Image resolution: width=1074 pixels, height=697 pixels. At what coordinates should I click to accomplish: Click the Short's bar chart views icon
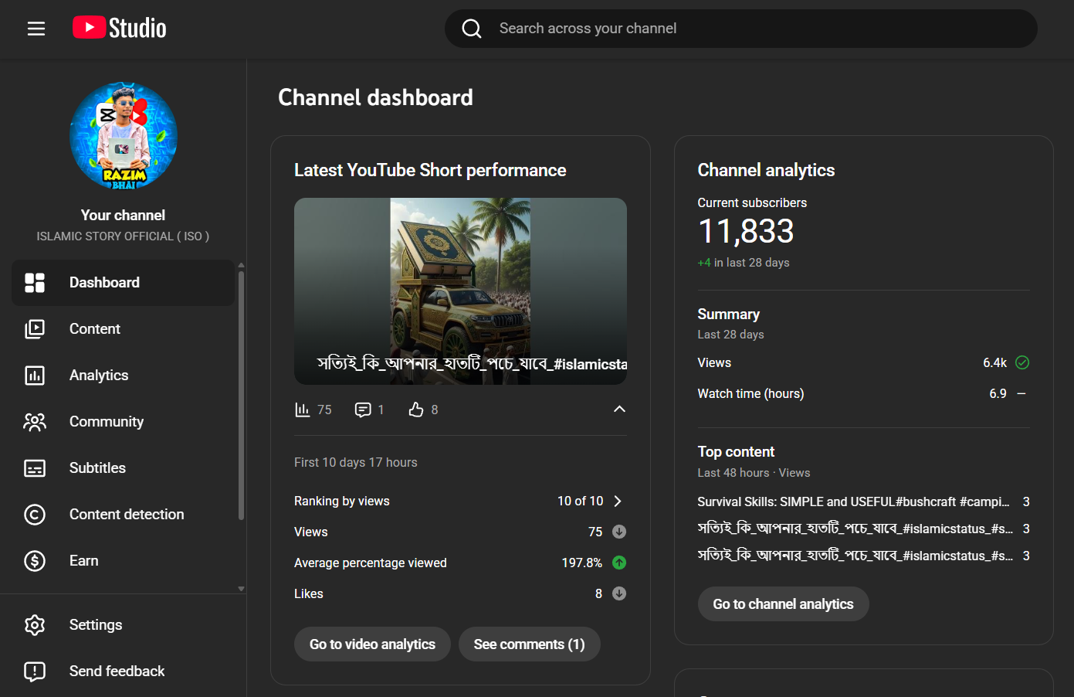303,410
